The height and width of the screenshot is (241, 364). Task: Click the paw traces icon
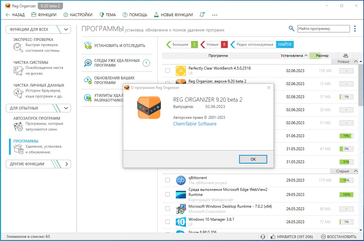pyautogui.click(x=88, y=63)
